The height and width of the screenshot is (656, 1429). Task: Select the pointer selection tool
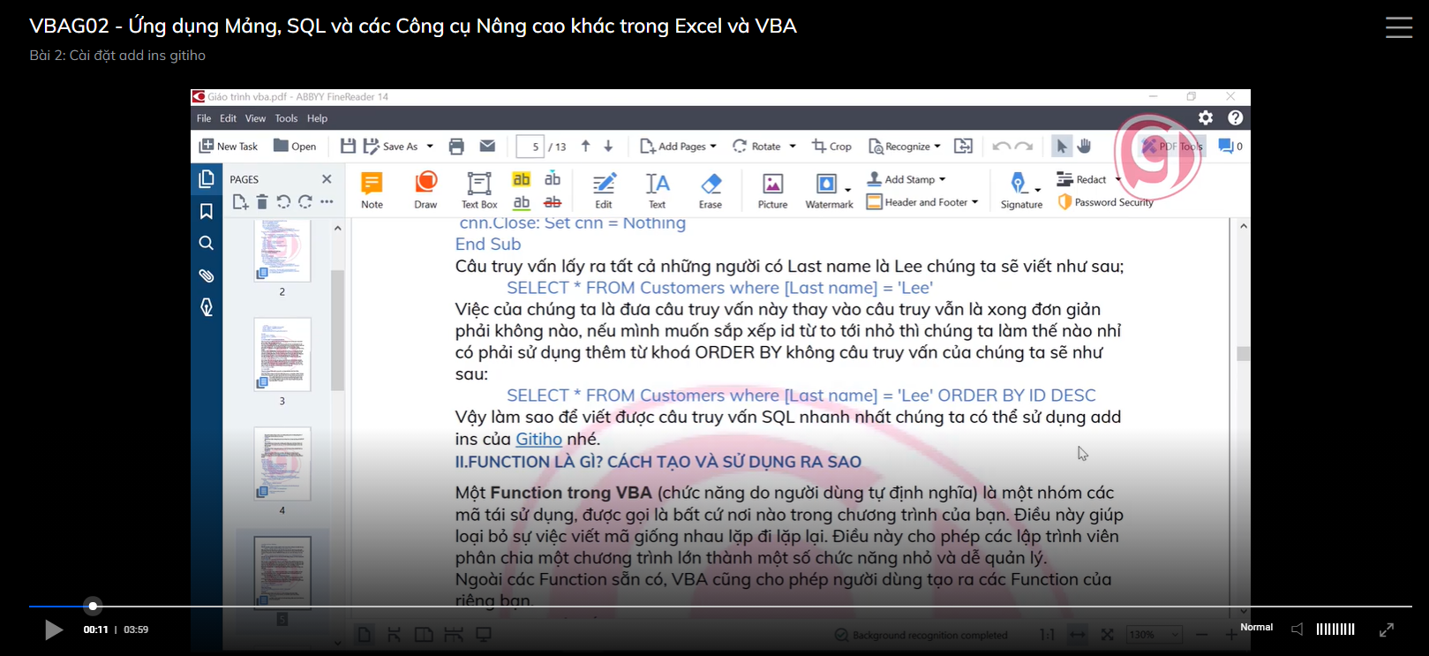tap(1062, 147)
